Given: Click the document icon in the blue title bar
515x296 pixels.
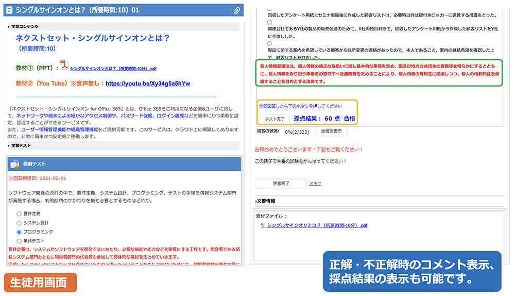Looking at the screenshot, I should point(9,10).
